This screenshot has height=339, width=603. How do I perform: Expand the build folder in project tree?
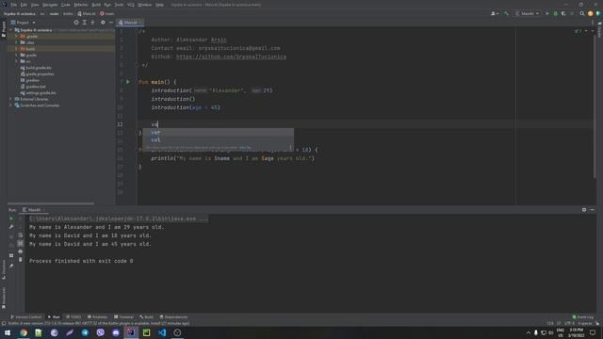(x=16, y=49)
